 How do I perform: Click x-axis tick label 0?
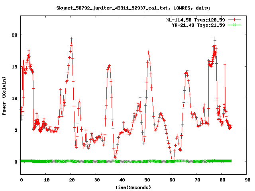click(22, 180)
